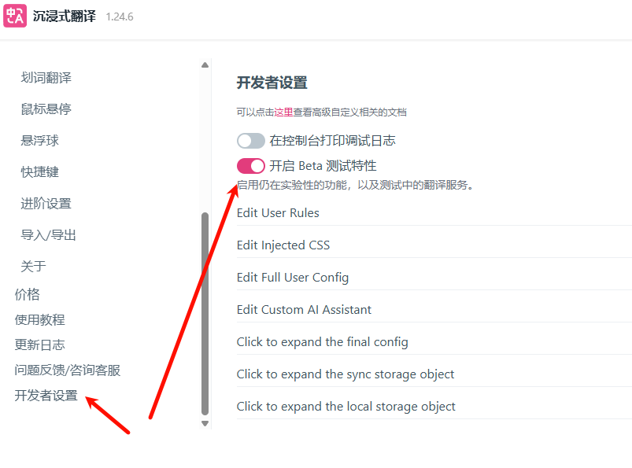
Task: Click the Immersive Translate logo icon
Action: (15, 16)
